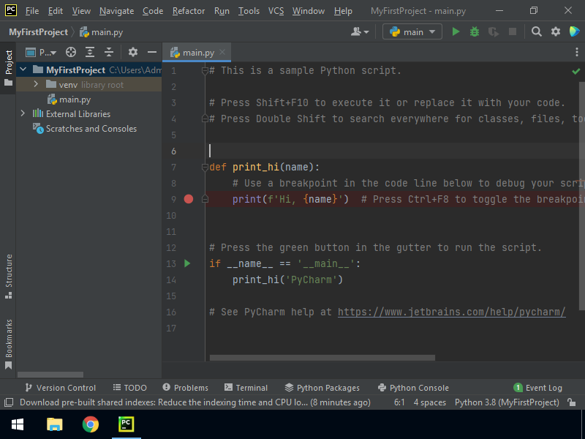Open the Refactor menu
Screen dimensions: 585x439
coord(189,11)
